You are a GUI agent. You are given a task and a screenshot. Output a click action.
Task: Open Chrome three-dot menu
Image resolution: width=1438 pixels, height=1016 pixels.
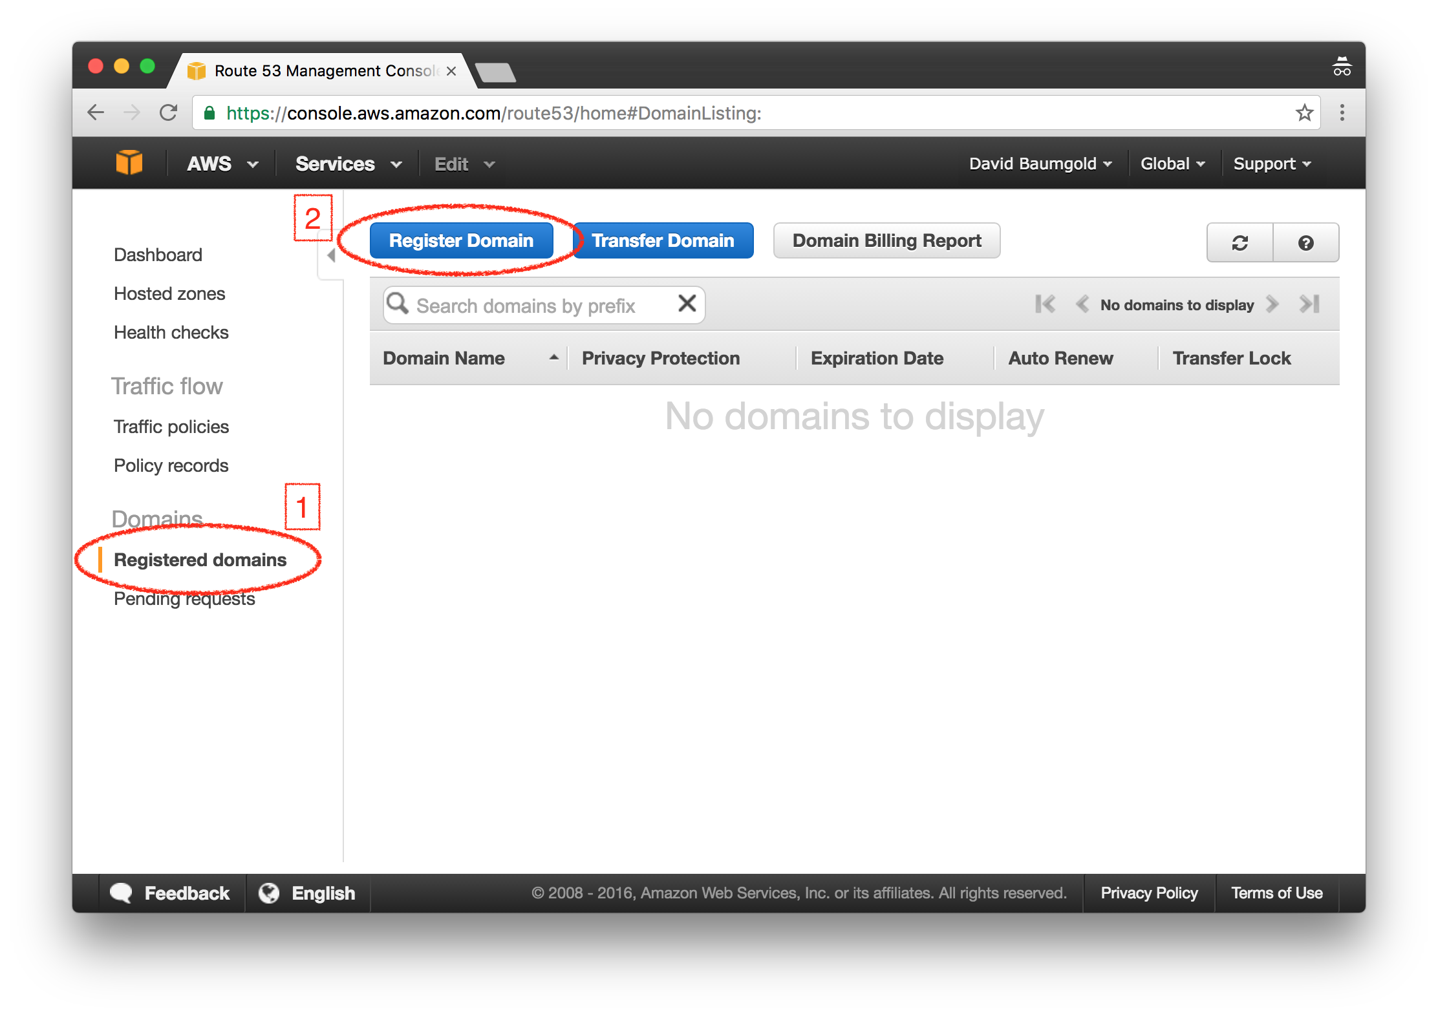(1342, 113)
